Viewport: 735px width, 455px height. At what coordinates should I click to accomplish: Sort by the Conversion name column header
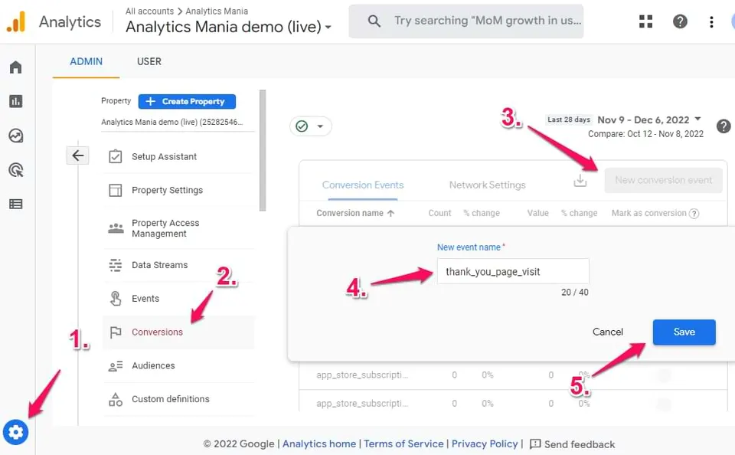coord(355,214)
